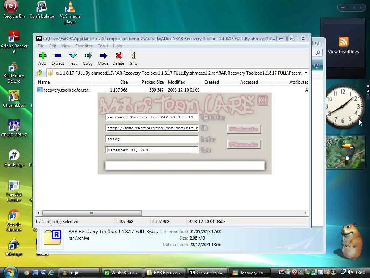
Task: Switch to WinRaR Cra... taskbar button
Action: tap(121, 273)
